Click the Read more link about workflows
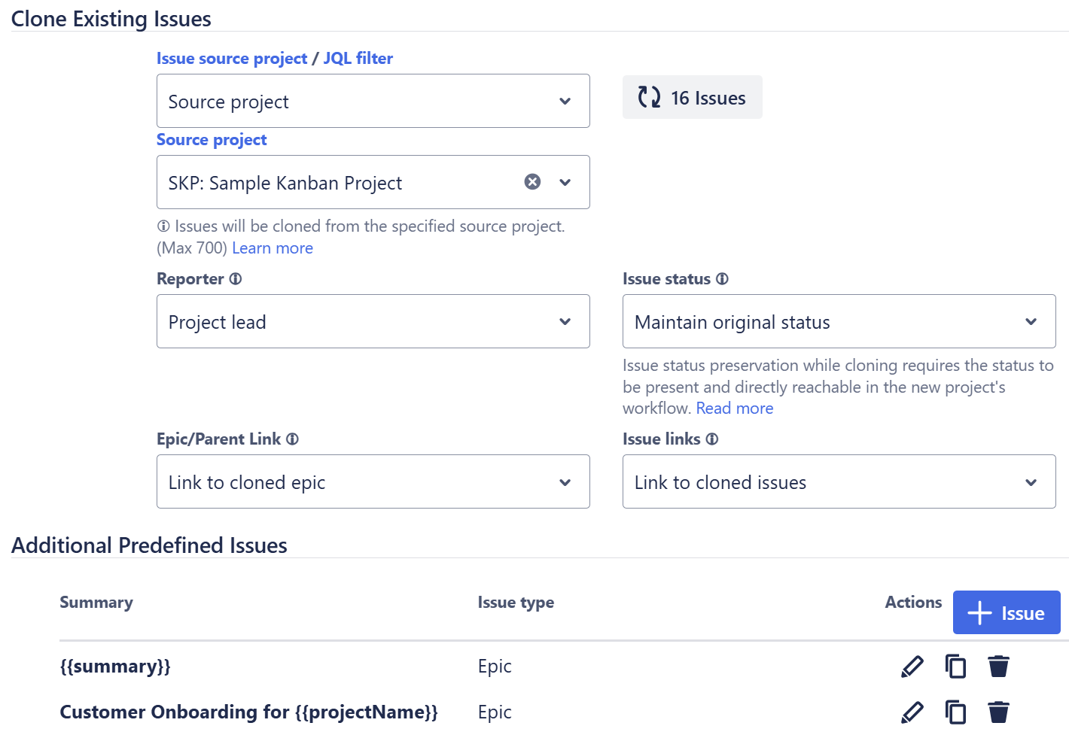 (x=734, y=408)
